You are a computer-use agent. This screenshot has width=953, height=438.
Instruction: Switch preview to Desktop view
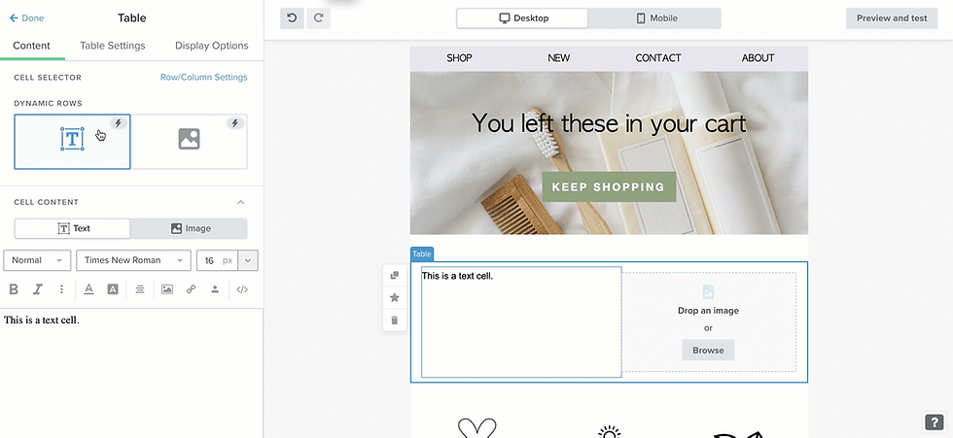point(523,18)
